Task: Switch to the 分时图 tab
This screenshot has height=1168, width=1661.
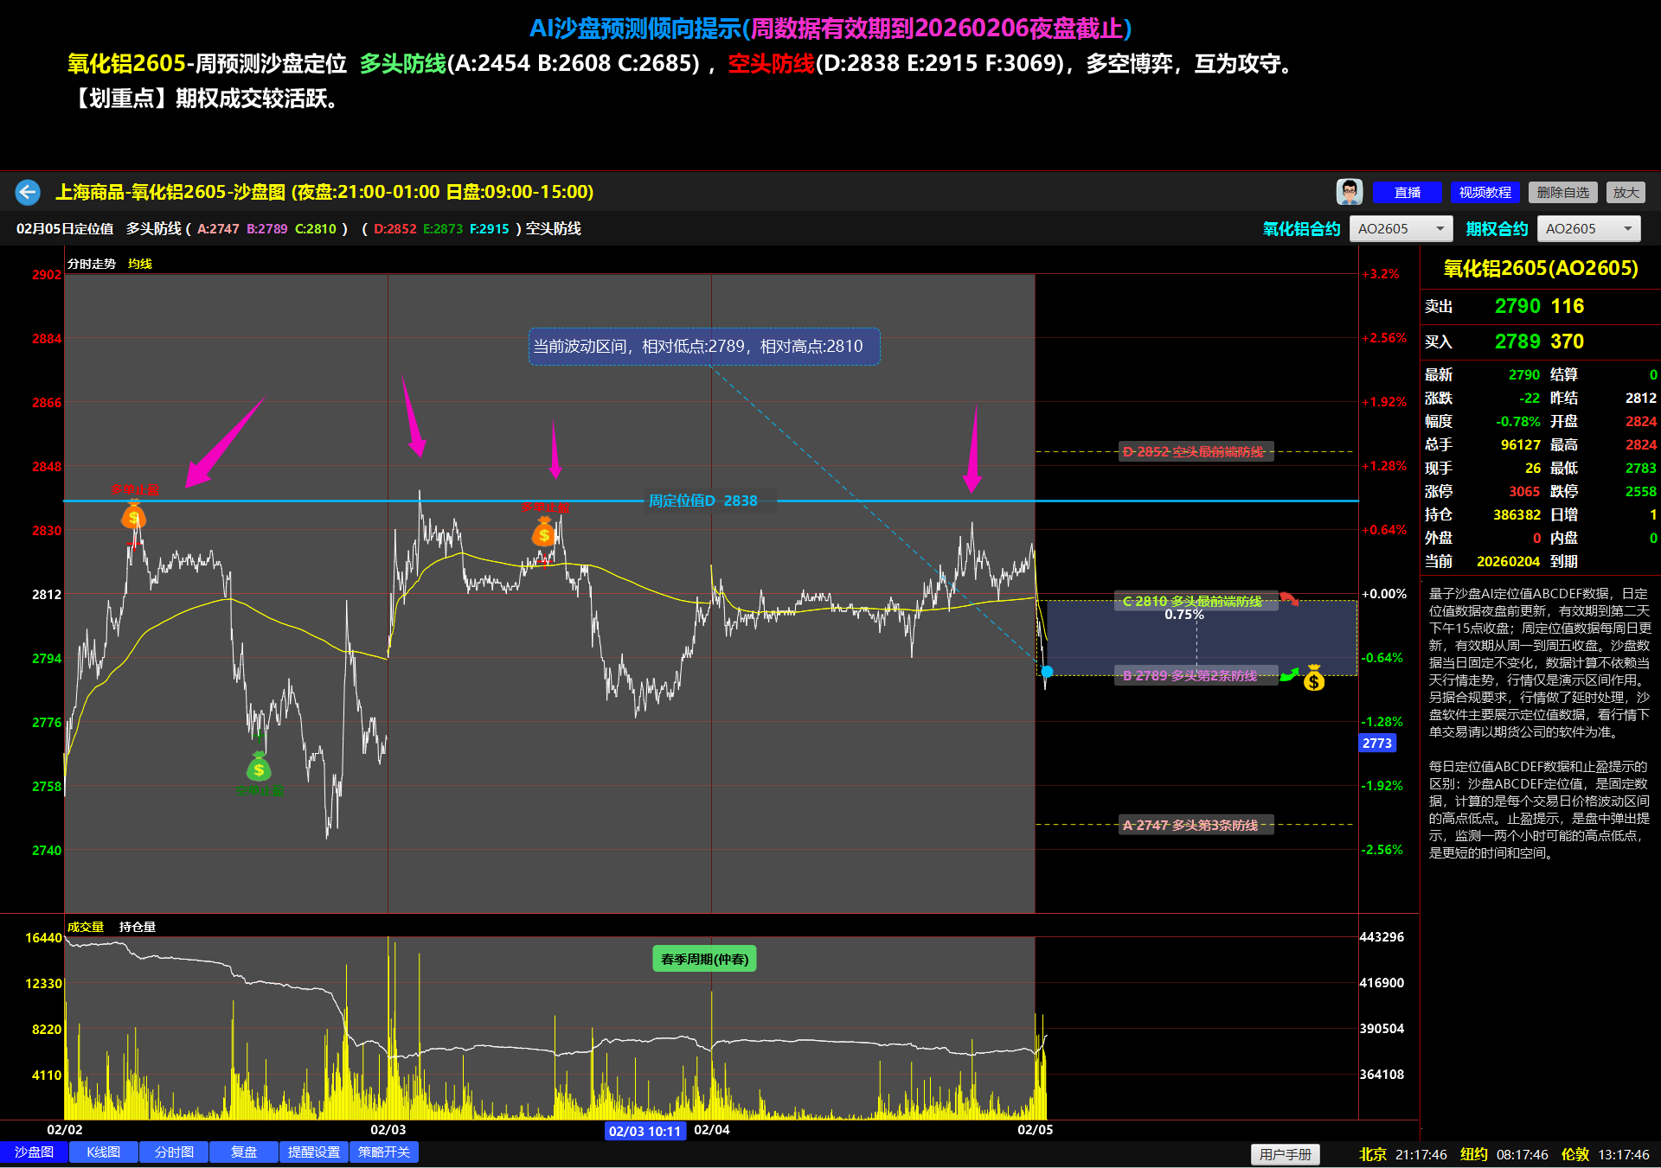Action: pos(174,1152)
